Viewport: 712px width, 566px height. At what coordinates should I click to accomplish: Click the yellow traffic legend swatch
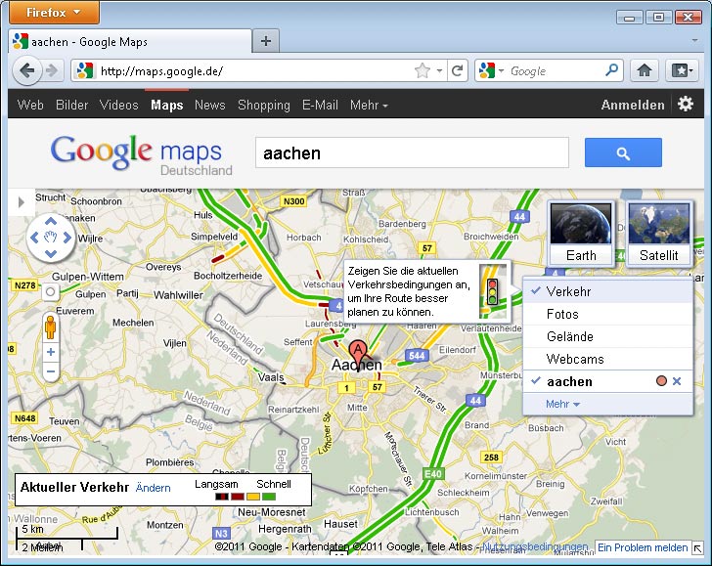253,497
